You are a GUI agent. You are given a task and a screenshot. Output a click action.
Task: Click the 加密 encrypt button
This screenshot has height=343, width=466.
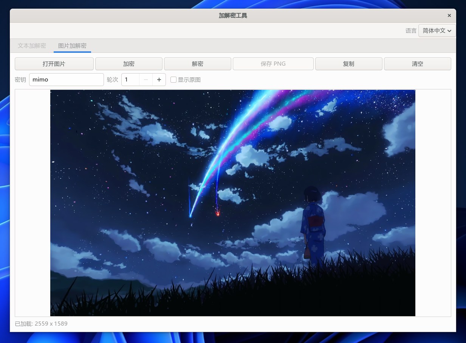click(x=129, y=64)
